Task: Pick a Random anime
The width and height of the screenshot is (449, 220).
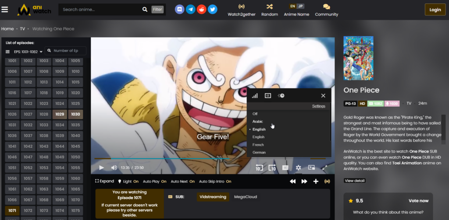Action: pyautogui.click(x=270, y=10)
